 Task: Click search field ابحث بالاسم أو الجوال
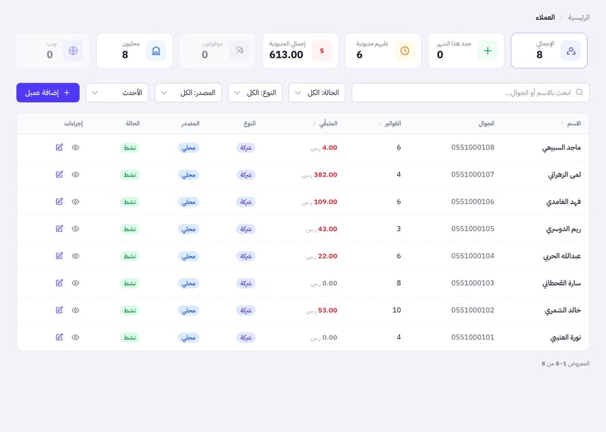(x=470, y=92)
